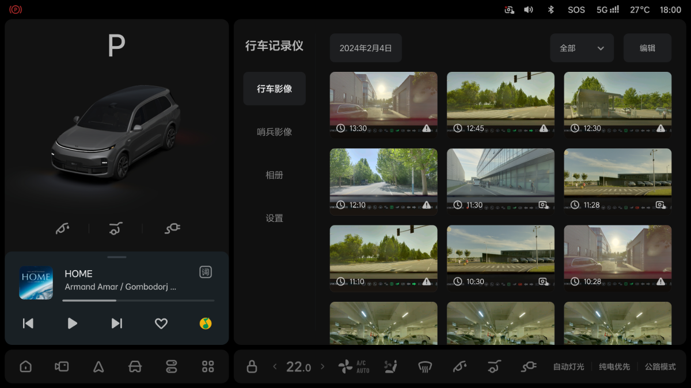This screenshot has height=388, width=691.
Task: Switch to 行车影像 tab
Action: coord(274,89)
